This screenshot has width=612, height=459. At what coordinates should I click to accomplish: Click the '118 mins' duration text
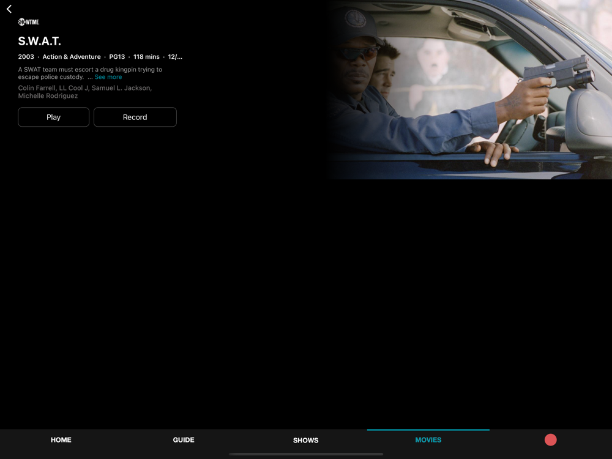pos(146,56)
